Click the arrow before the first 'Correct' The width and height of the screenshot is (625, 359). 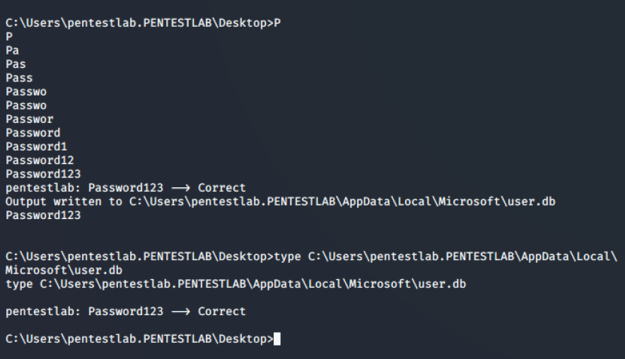point(180,188)
